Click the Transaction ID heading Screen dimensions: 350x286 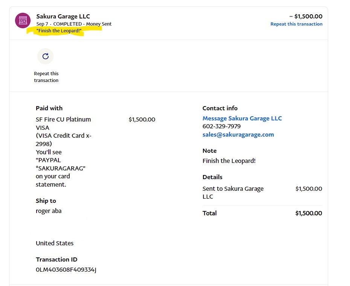57,260
